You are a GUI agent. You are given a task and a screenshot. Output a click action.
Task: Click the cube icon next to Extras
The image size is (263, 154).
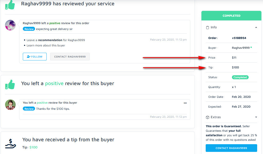pos(208,117)
